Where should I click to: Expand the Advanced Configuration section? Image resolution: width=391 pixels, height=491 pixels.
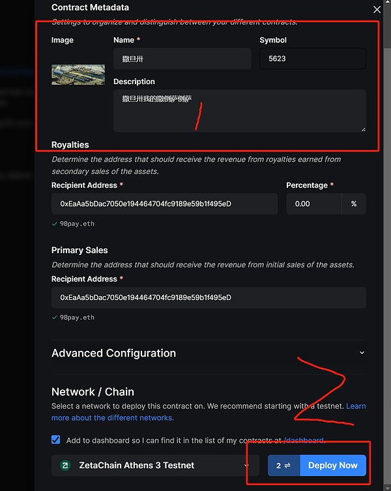click(114, 353)
